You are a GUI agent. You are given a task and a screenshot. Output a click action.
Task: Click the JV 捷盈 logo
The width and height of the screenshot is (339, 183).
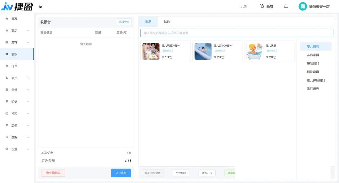point(17,7)
